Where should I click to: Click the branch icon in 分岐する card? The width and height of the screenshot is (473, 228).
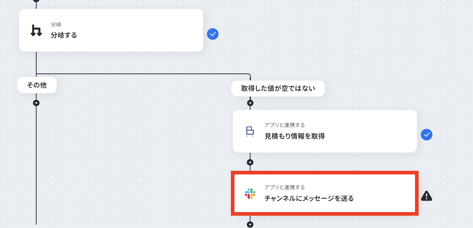tap(36, 30)
